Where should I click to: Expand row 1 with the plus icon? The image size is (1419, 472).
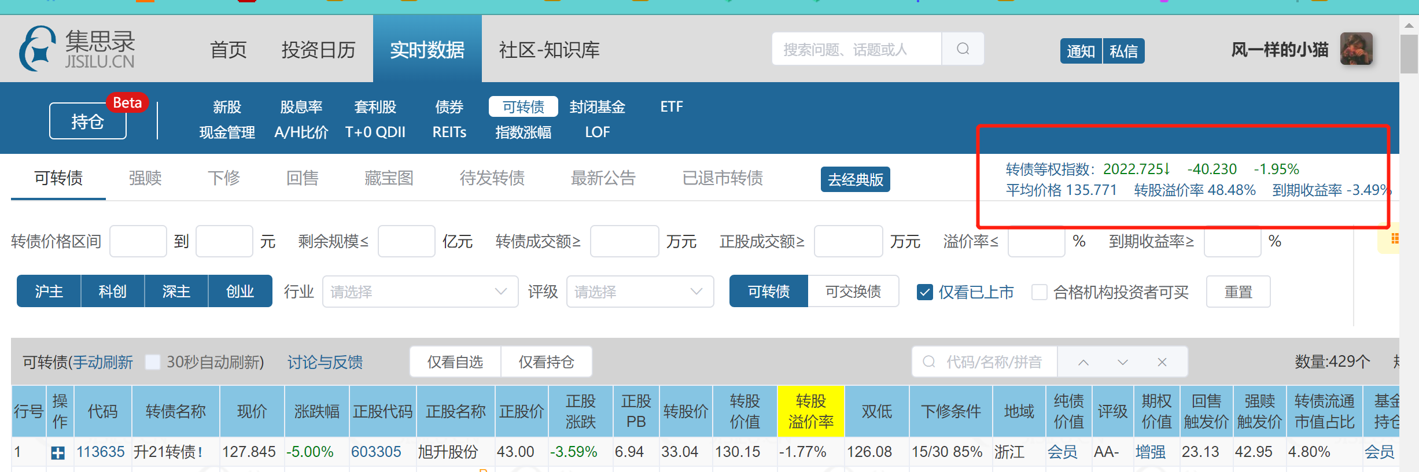point(58,453)
